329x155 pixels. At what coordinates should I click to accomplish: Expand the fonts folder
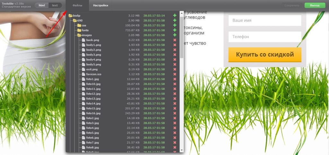[79, 30]
